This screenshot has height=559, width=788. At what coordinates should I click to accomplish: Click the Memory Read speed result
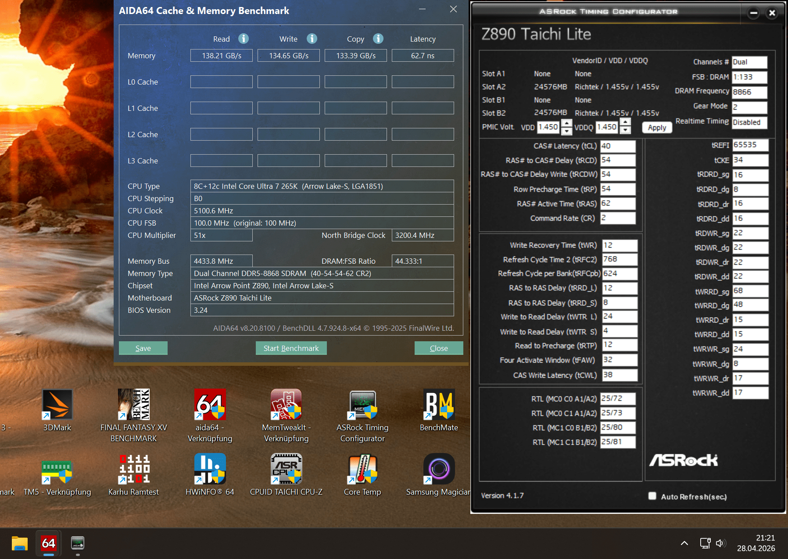[222, 56]
